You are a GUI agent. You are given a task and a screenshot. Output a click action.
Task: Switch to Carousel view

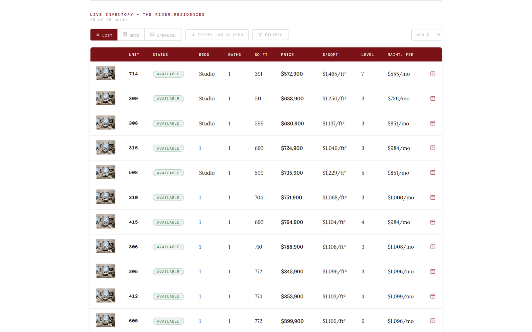(163, 35)
